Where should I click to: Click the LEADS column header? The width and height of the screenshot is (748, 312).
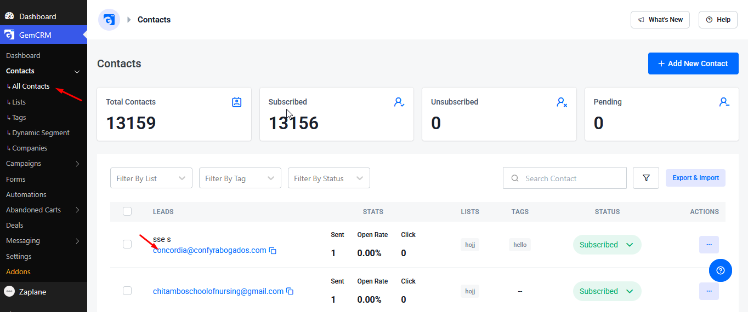(x=163, y=212)
